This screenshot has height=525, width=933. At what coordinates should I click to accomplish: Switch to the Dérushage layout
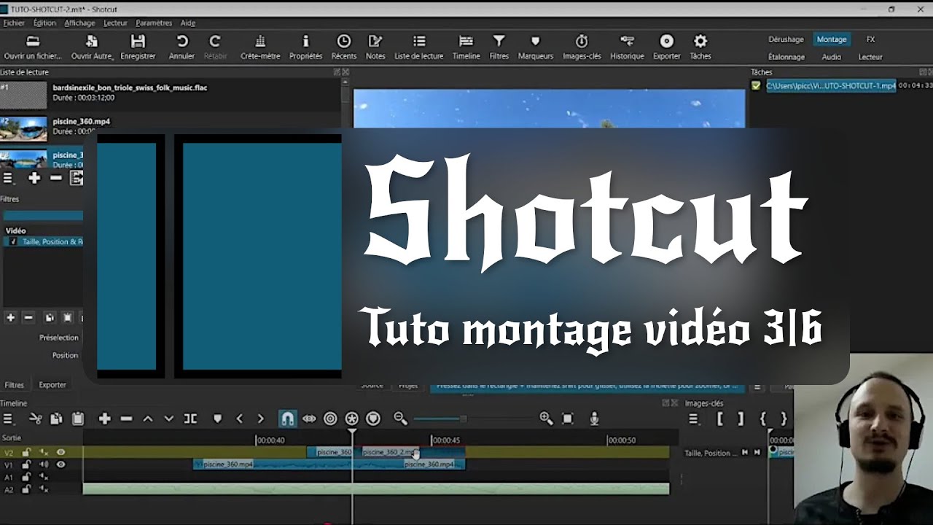click(x=786, y=39)
